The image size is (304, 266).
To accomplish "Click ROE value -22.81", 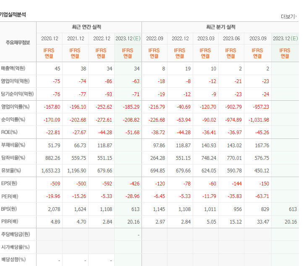I will click(x=53, y=133).
